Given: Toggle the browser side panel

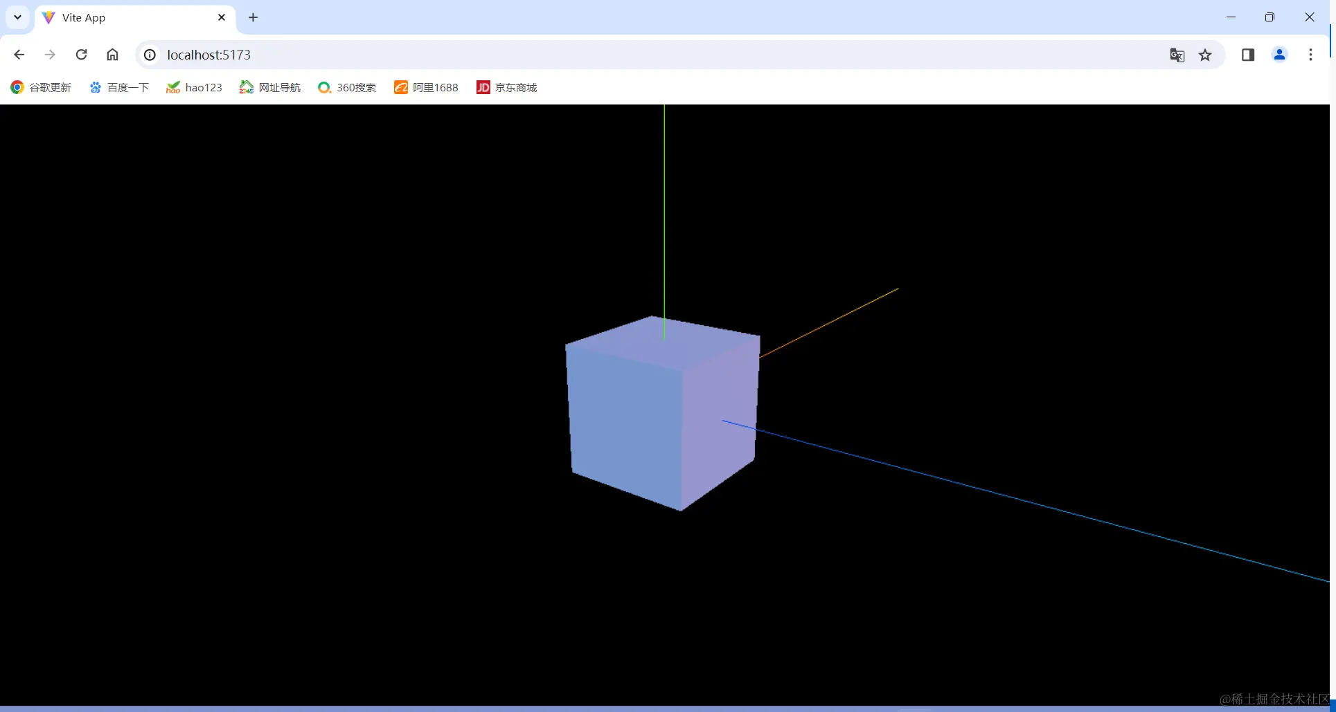Looking at the screenshot, I should [x=1248, y=55].
